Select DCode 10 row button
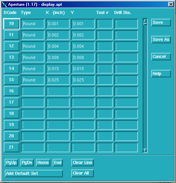Image resolution: width=176 pixels, height=183 pixels. click(12, 24)
